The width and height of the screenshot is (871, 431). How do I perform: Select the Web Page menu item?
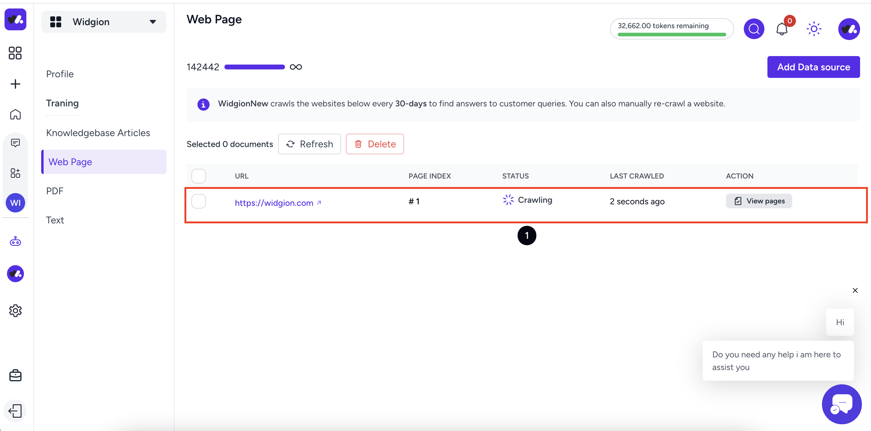(x=104, y=162)
